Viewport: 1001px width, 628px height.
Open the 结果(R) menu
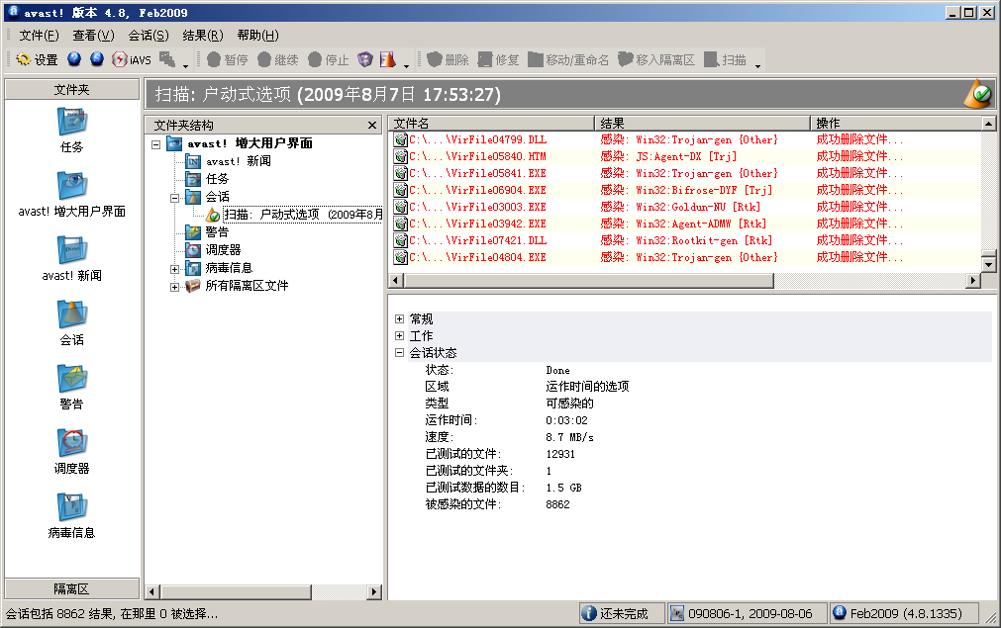tap(202, 36)
